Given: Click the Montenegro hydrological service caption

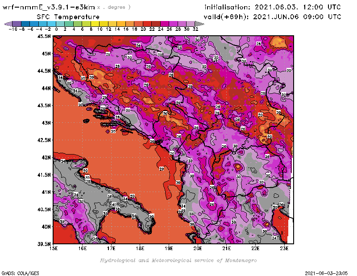Looking at the screenshot, I should (178, 260).
